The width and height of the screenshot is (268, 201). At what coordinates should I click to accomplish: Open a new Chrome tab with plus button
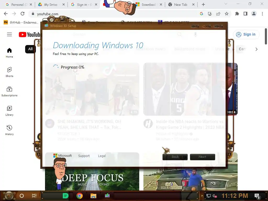203,5
